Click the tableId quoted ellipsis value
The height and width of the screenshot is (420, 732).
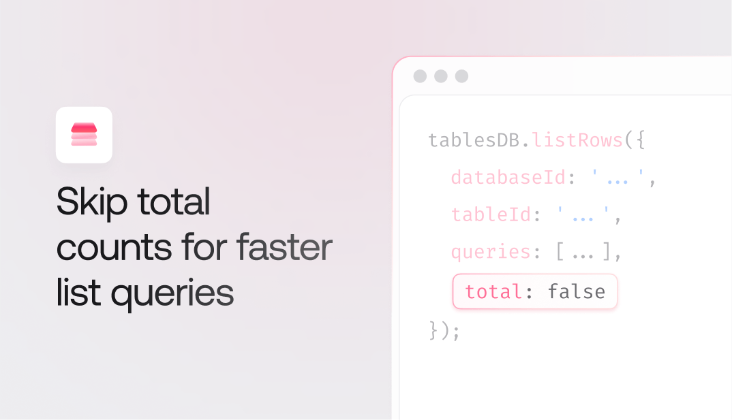[x=584, y=216]
